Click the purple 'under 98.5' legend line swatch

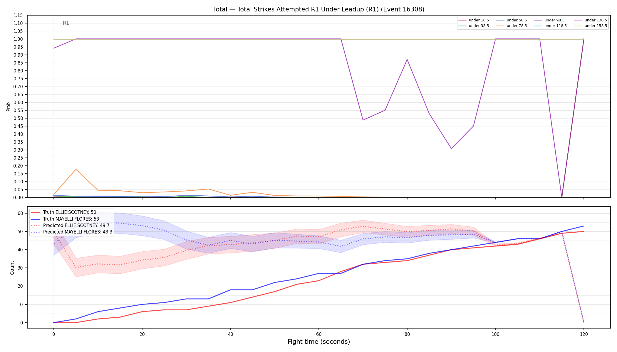pyautogui.click(x=538, y=20)
